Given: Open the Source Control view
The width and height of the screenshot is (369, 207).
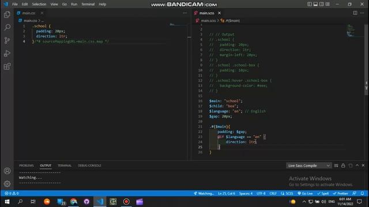Looking at the screenshot, I should point(7,40).
